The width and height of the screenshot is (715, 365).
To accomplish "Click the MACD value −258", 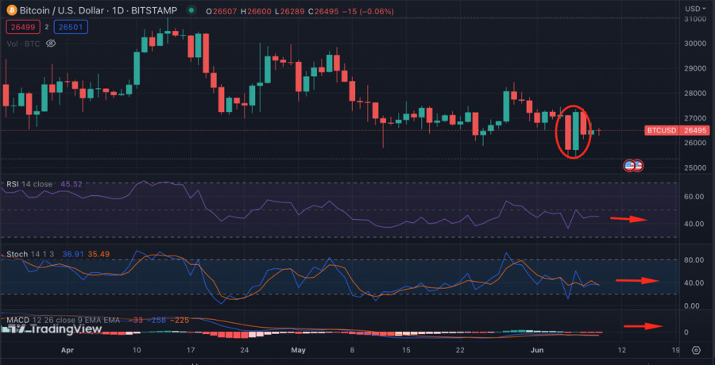I will [x=156, y=321].
